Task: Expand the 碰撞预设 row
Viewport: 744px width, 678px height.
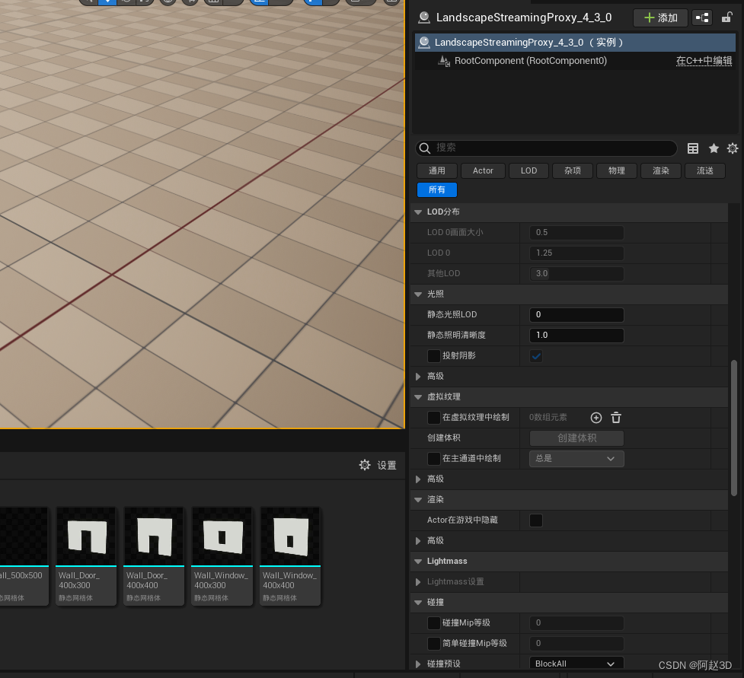Action: click(418, 664)
